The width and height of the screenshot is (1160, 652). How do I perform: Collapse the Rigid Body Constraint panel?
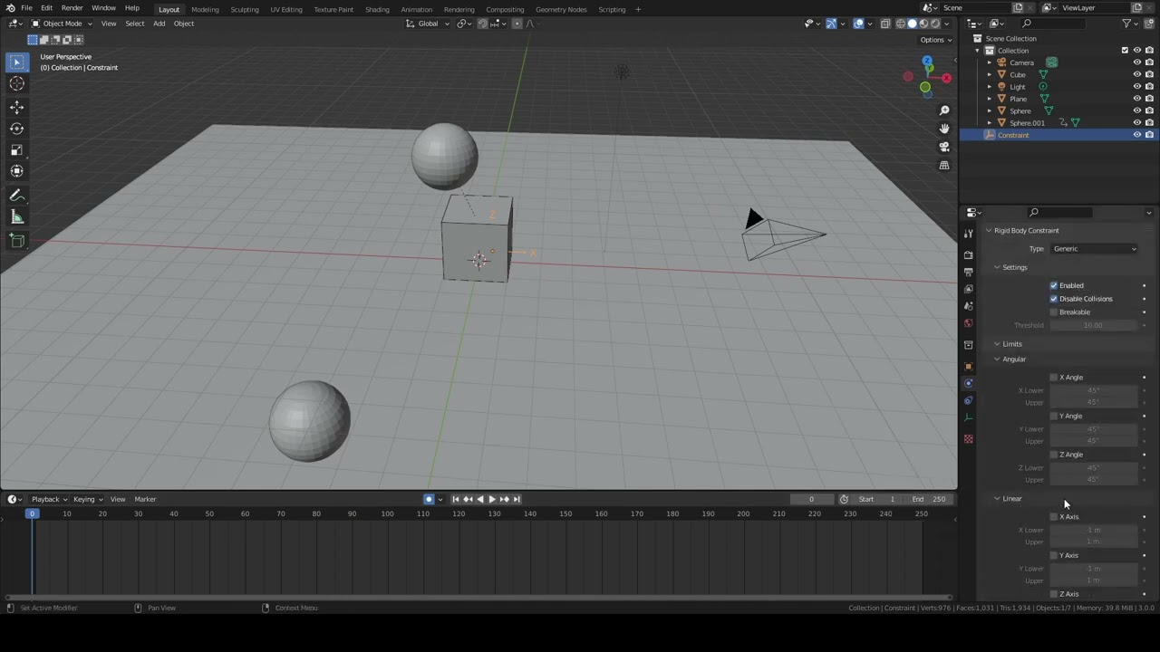[x=989, y=231]
